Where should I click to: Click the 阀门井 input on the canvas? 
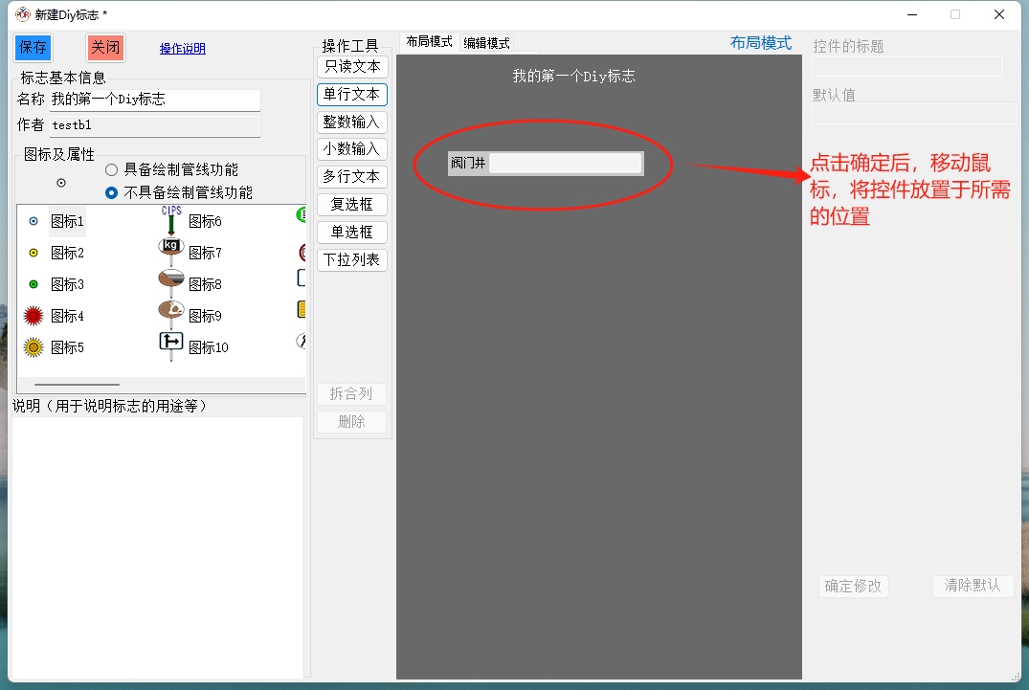point(565,164)
